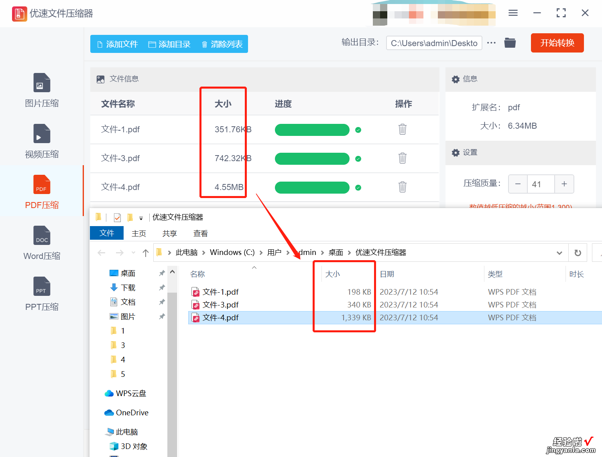Delete 文件-4.pdf using its trash icon
This screenshot has height=457, width=602.
403,187
